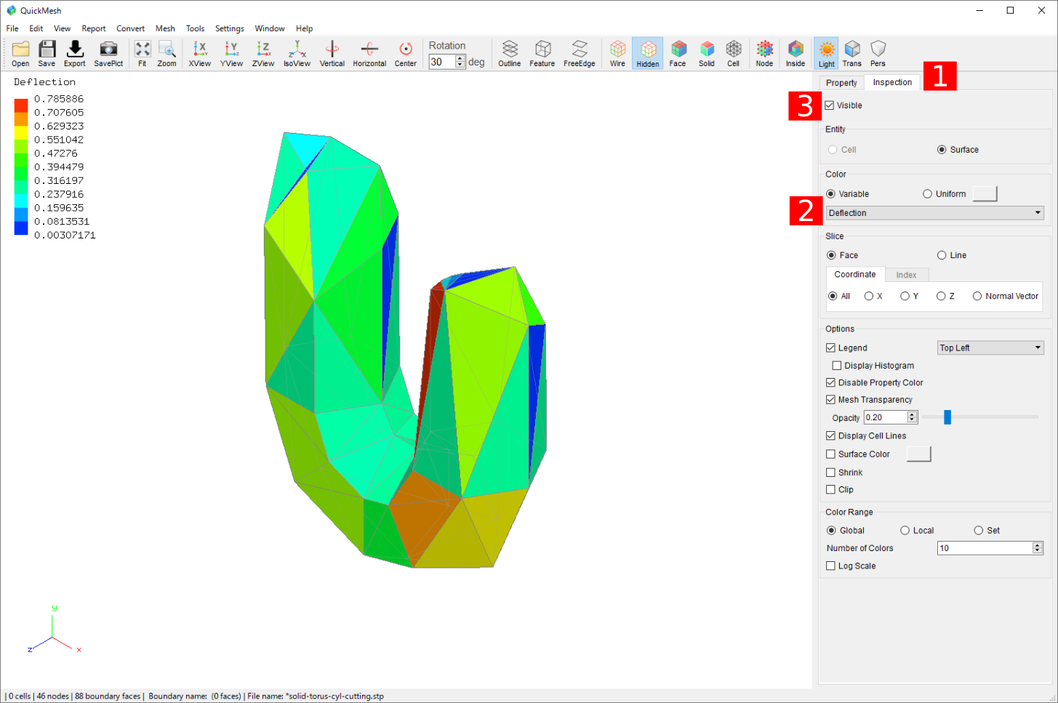
Task: Select the Surface entity radio button
Action: click(942, 150)
